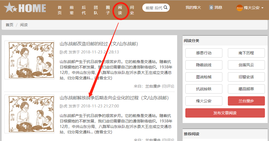The height and width of the screenshot is (141, 269).
Task: Open the 阅读 navigation menu item
Action: click(120, 10)
